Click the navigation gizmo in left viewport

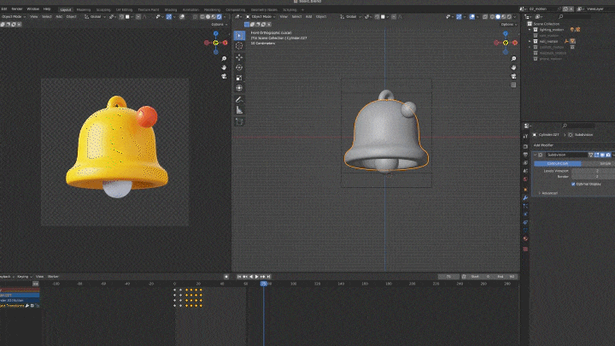[216, 43]
